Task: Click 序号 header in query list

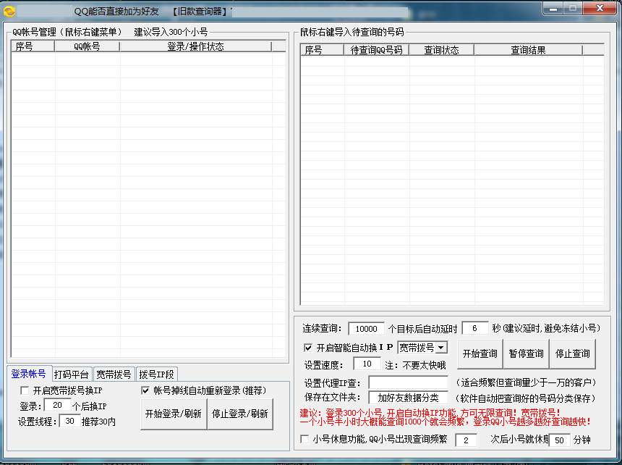Action: pos(322,50)
